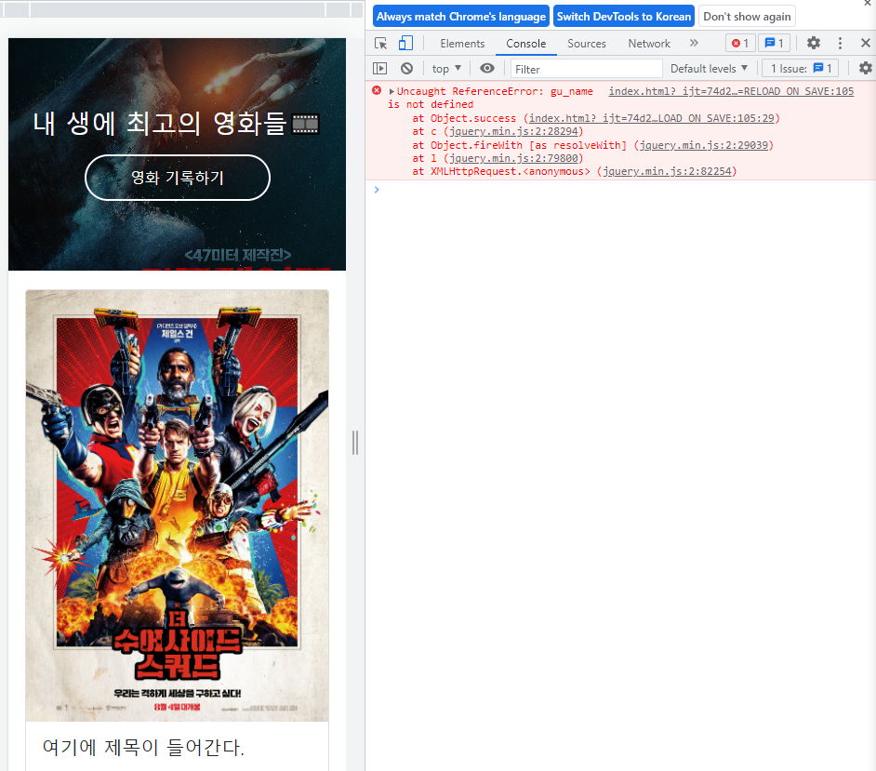Click the 1 Issue indicator
876x771 pixels.
click(x=801, y=68)
